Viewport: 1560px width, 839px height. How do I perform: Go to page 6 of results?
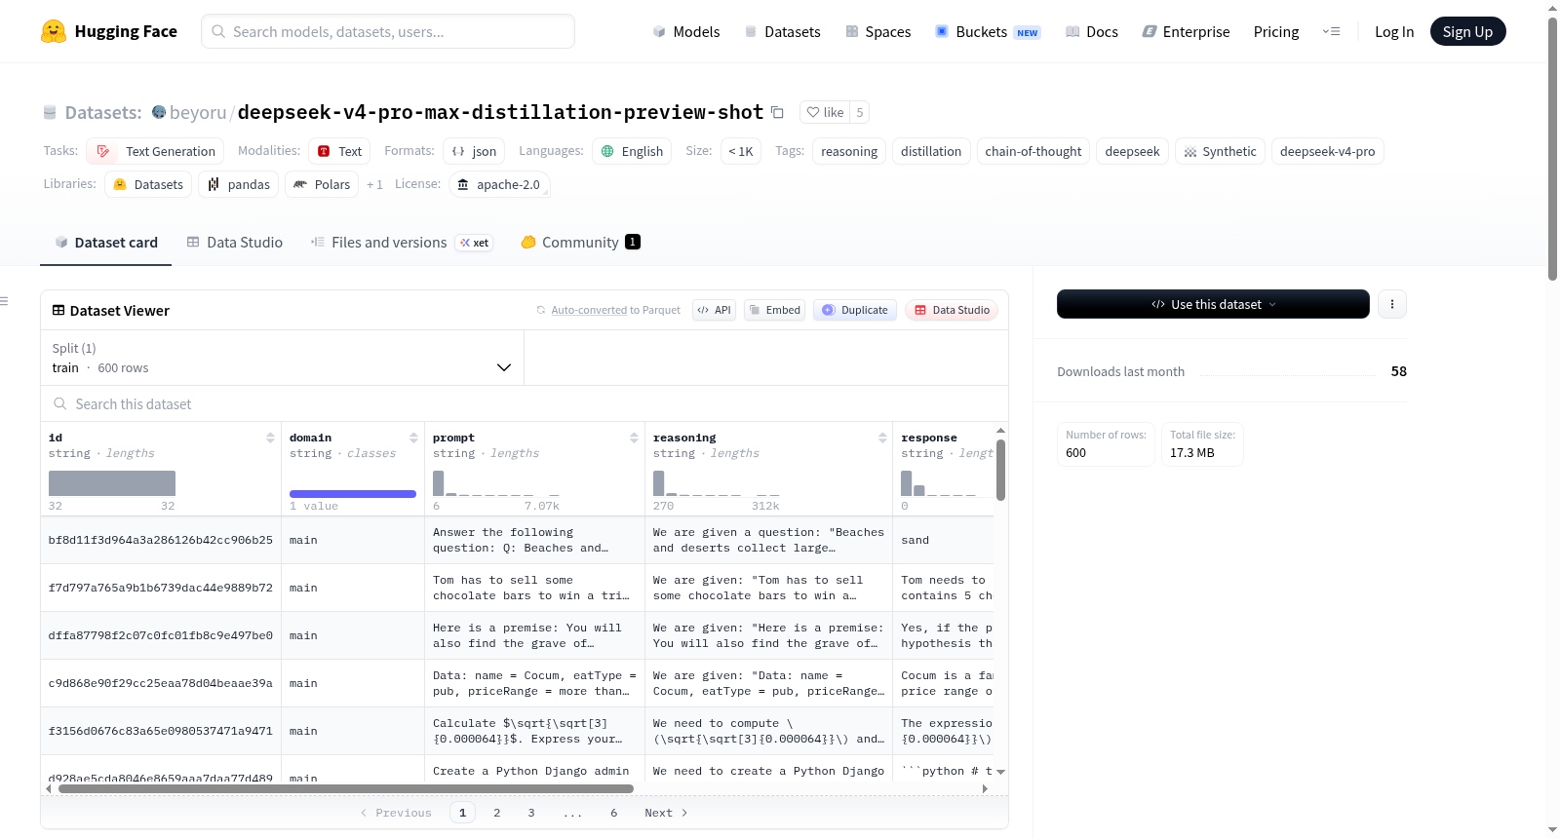614,813
